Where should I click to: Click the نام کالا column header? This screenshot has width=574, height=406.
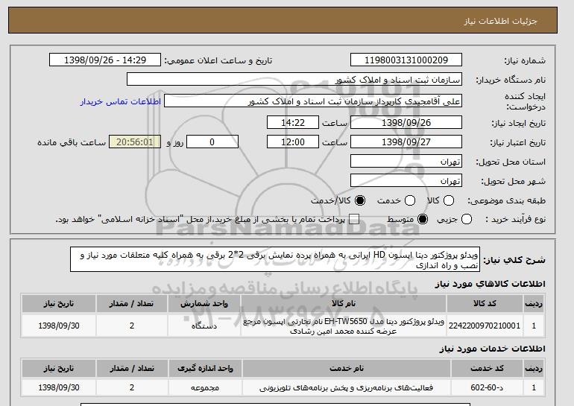344,304
